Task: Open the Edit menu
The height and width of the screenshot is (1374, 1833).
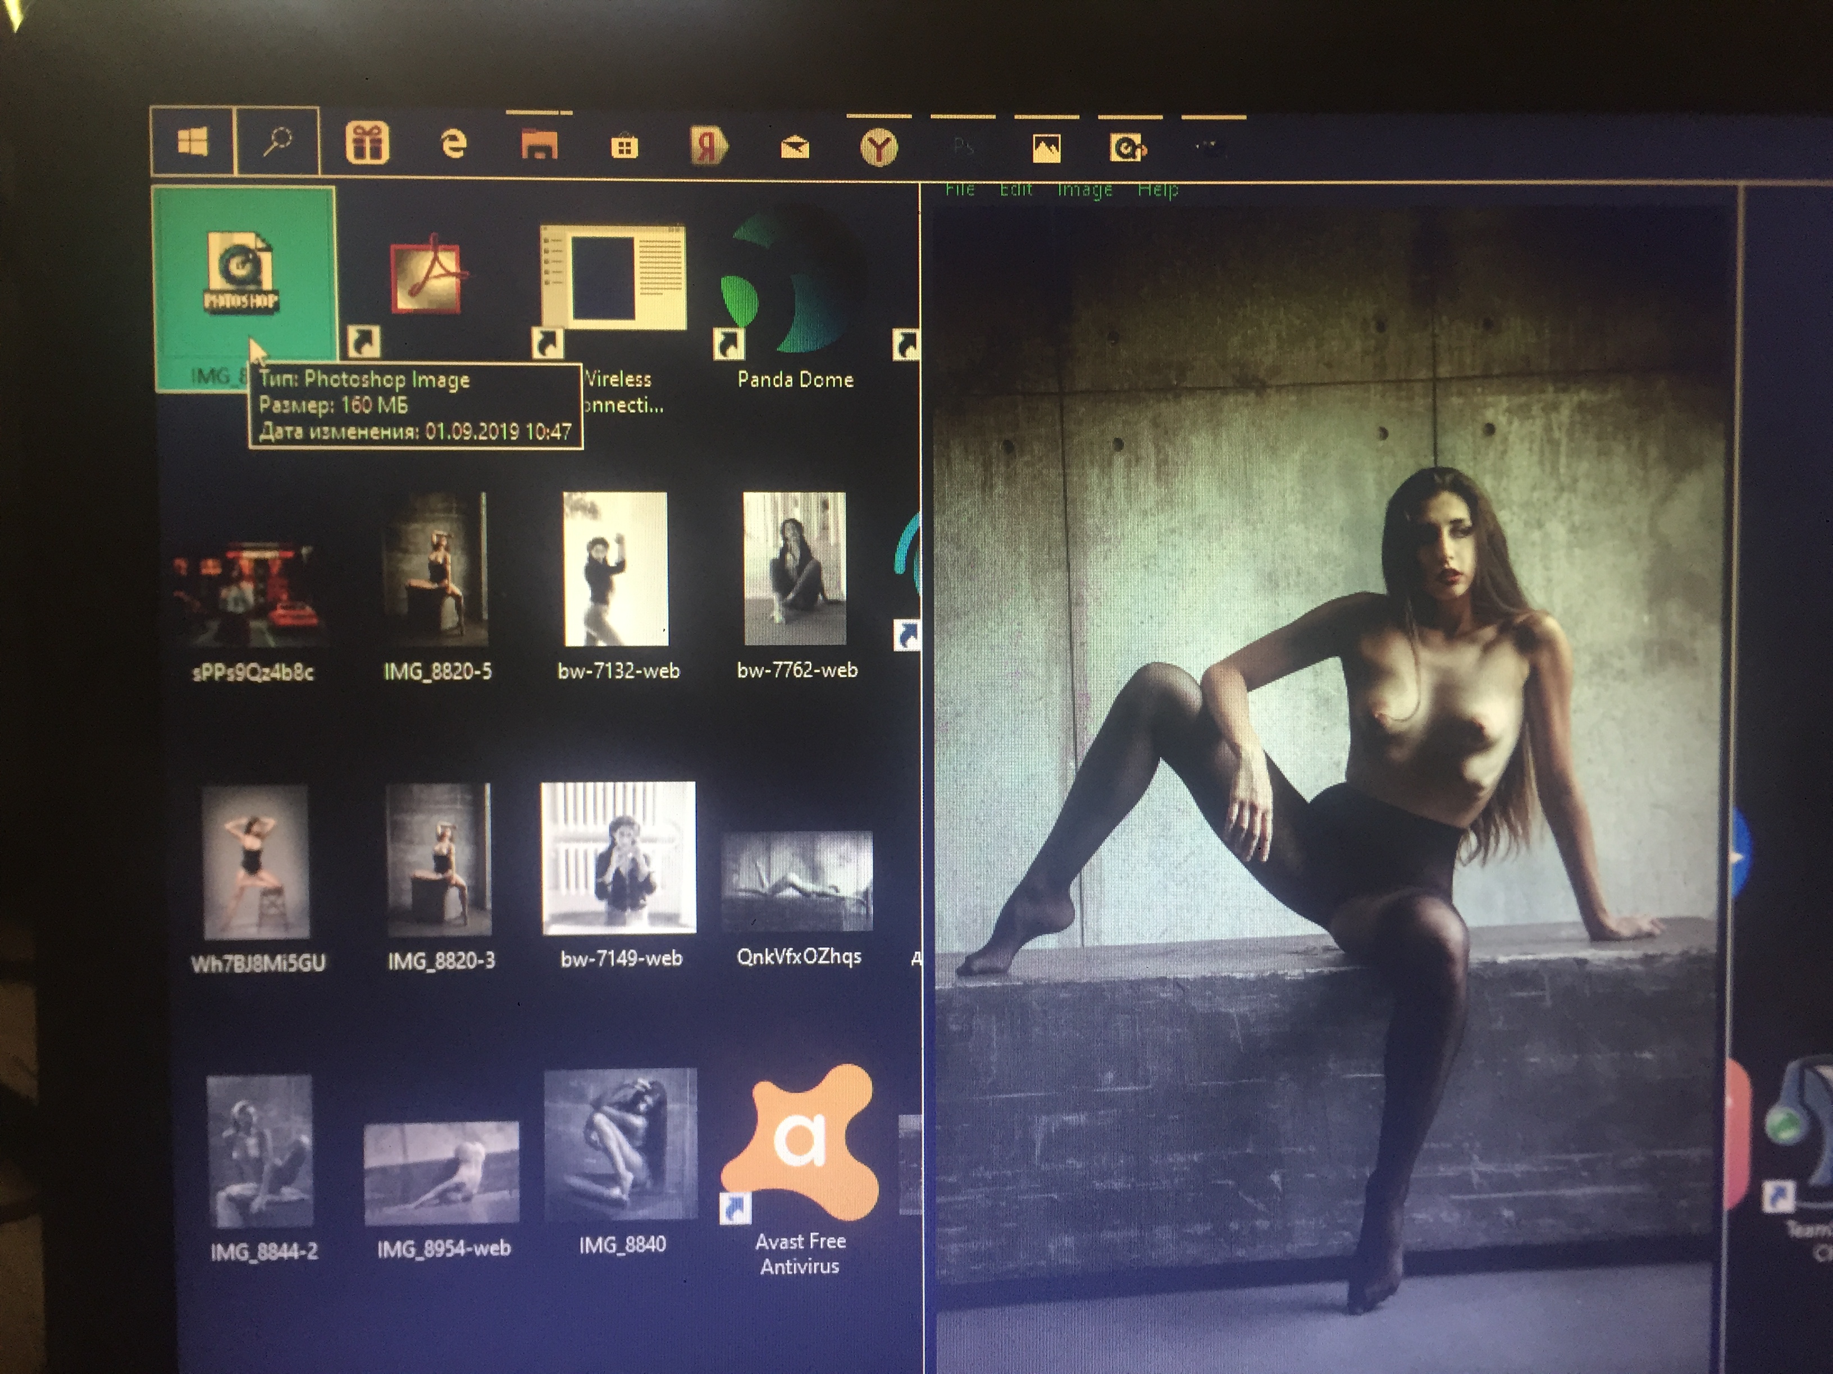Action: [x=1016, y=190]
